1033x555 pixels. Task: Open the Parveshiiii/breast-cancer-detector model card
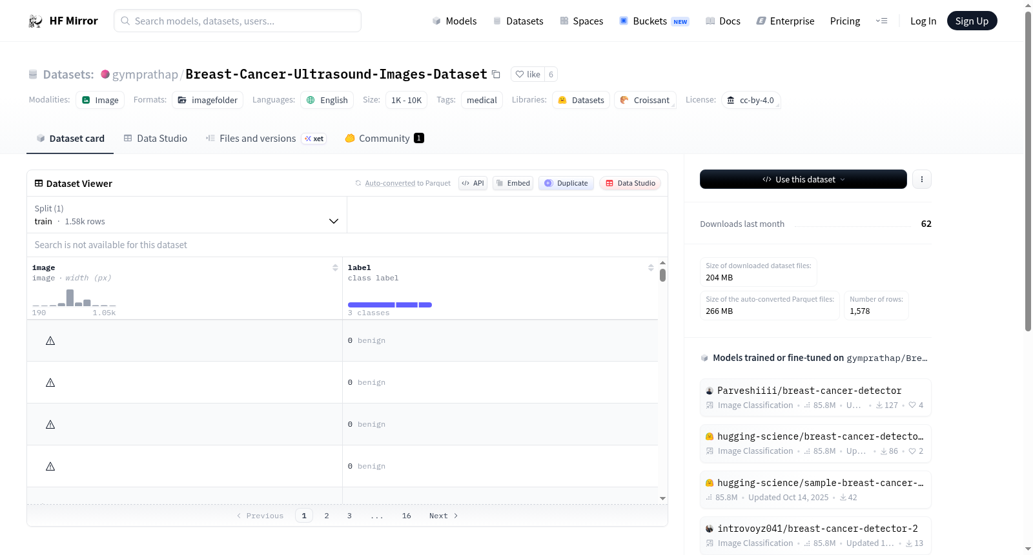pos(815,398)
